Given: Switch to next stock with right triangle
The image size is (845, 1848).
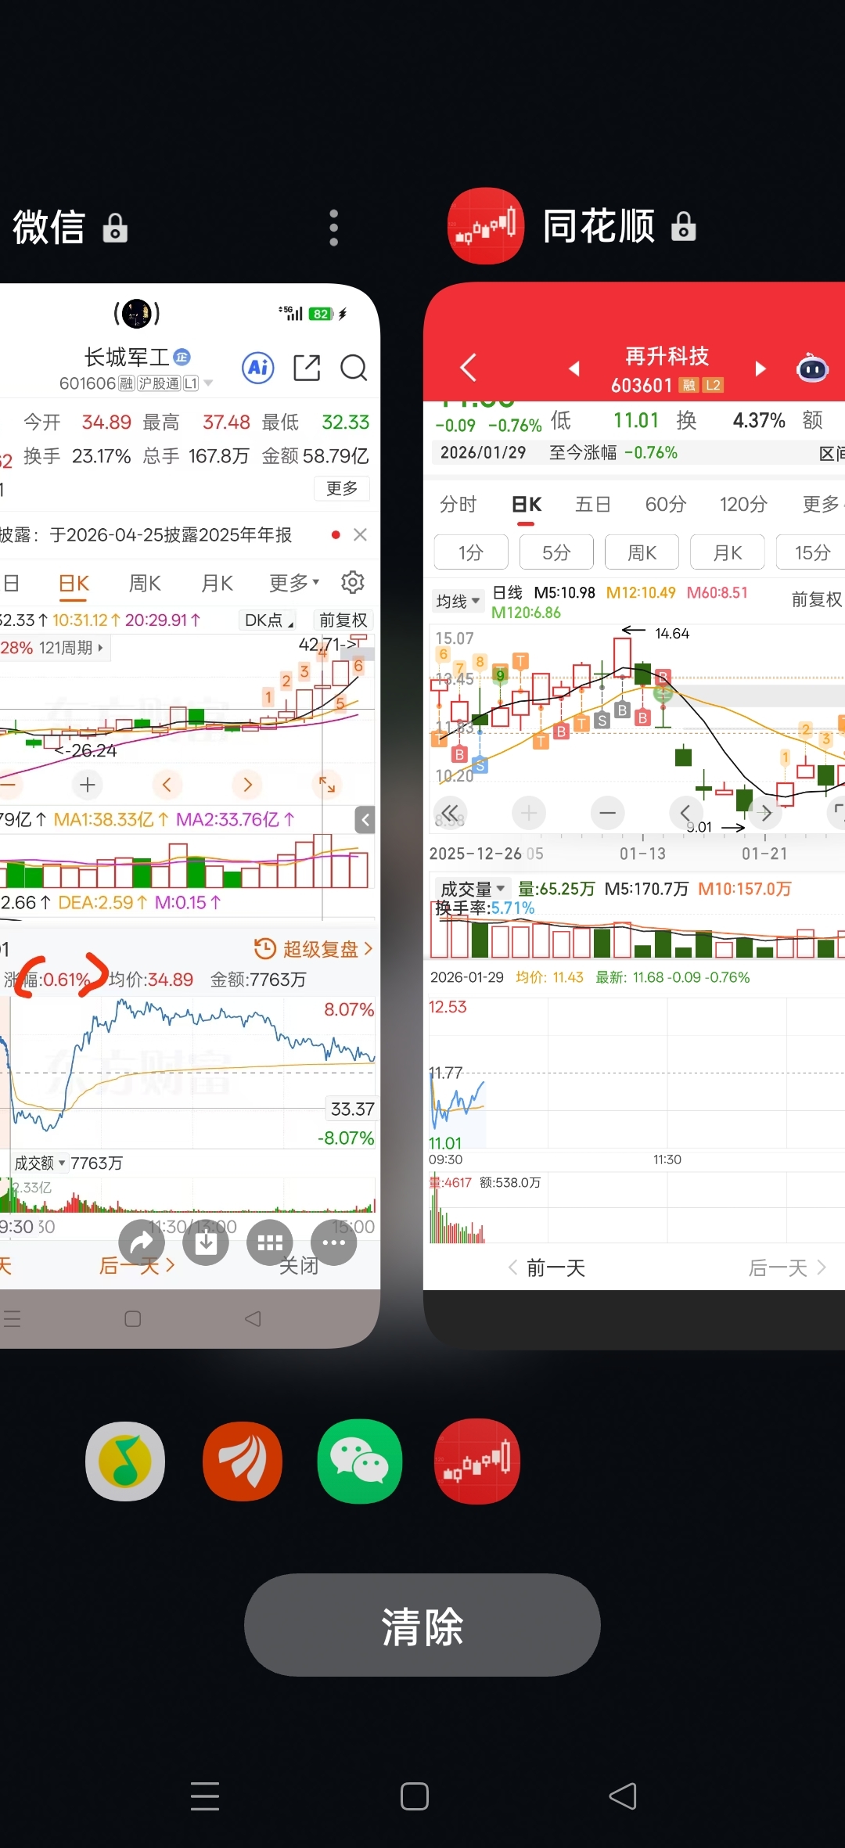Looking at the screenshot, I should (x=760, y=369).
